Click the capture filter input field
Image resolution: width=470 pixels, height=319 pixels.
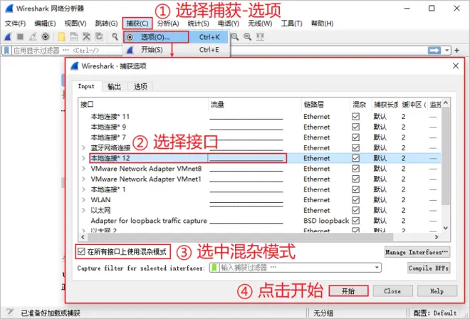(x=297, y=268)
